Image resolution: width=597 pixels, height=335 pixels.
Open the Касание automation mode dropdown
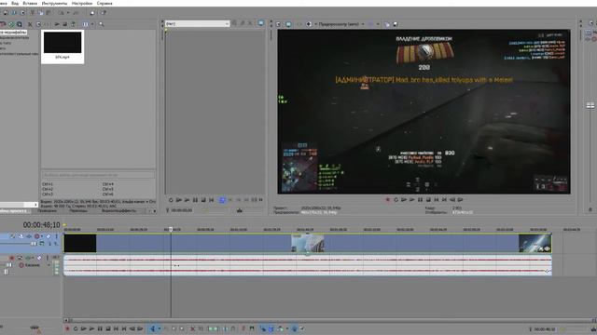tap(49, 265)
